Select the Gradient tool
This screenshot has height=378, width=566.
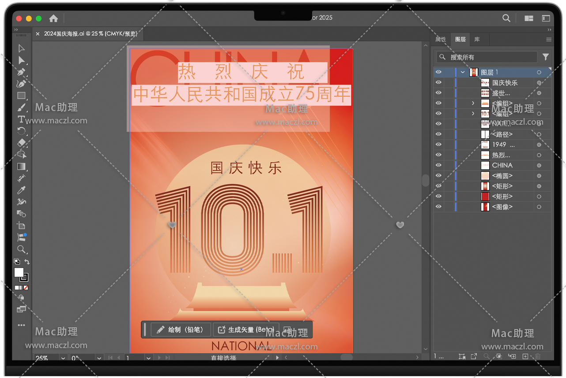click(x=21, y=167)
